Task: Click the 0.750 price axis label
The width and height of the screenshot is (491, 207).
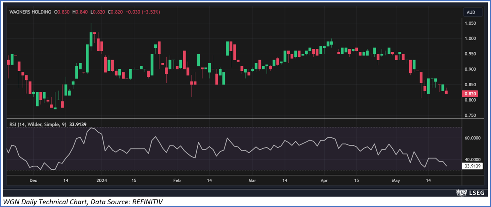Action: click(x=470, y=115)
